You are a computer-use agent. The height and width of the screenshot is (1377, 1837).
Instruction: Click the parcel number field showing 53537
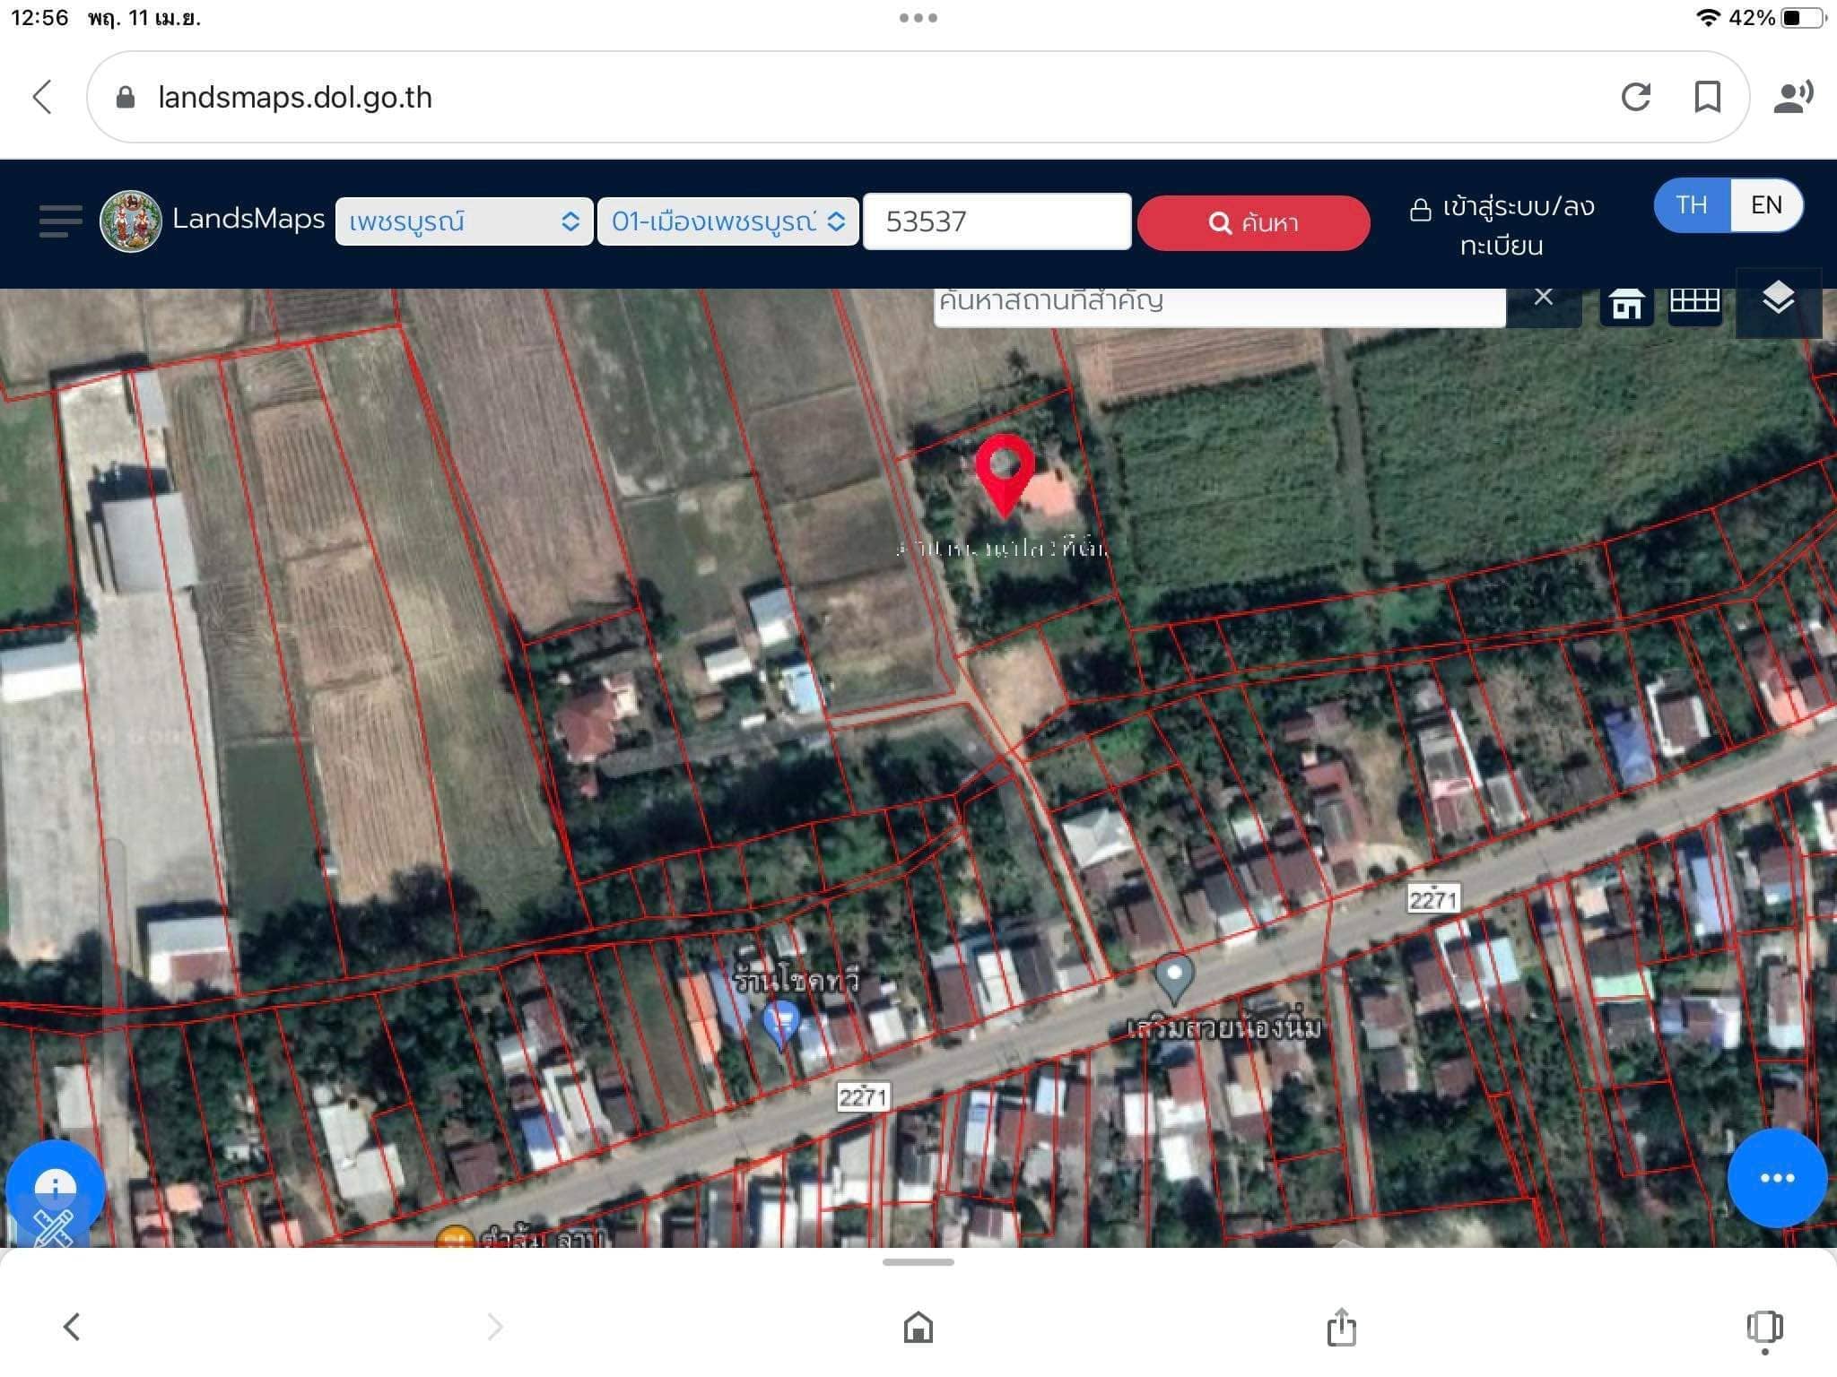point(997,221)
